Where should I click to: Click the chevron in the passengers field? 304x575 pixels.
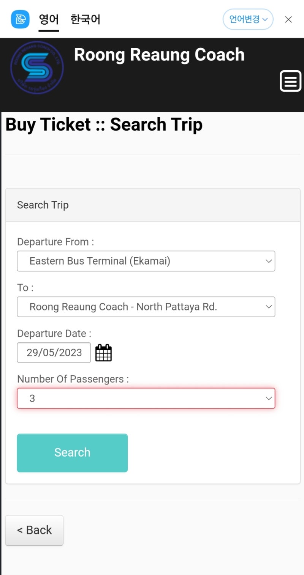[269, 398]
